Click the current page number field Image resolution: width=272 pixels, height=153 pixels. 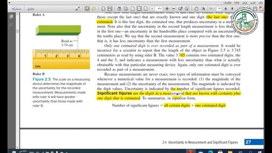tap(219, 8)
